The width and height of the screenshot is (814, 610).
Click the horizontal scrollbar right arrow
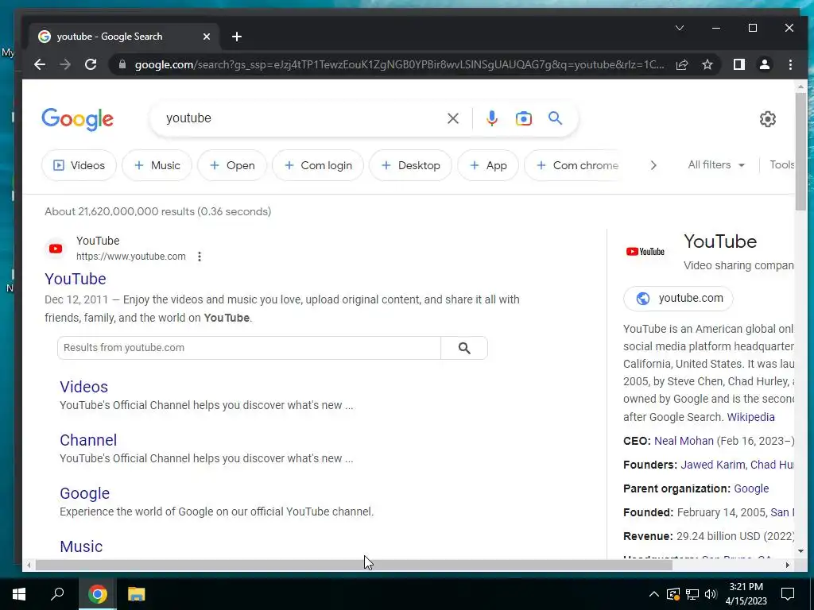point(788,566)
